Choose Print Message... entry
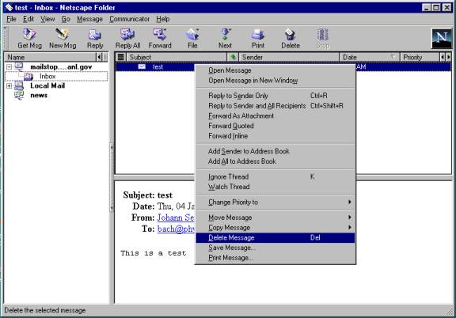Viewport: 456px width, 318px height. click(x=275, y=258)
